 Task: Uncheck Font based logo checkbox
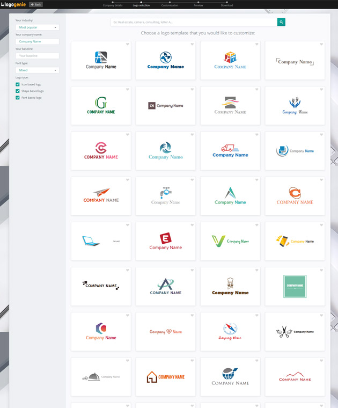18,98
